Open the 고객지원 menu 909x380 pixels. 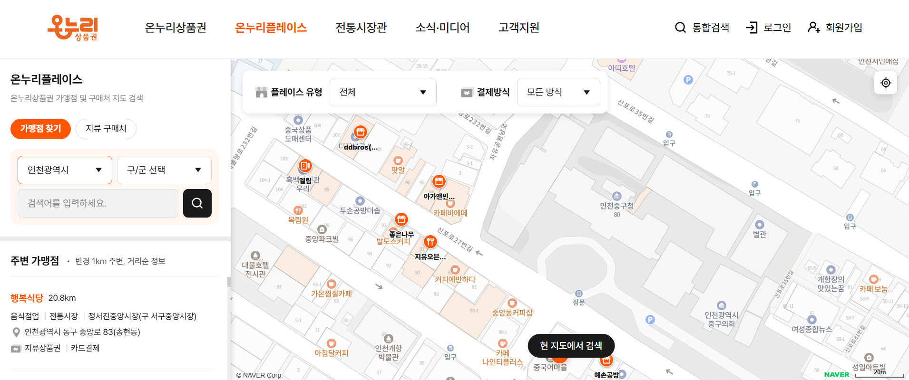519,28
